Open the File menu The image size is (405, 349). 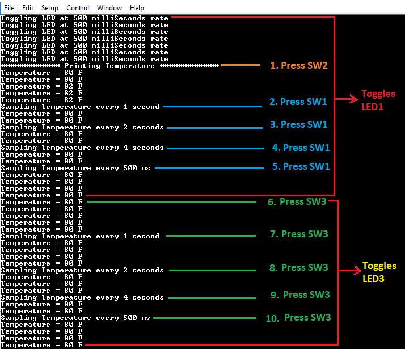9,8
